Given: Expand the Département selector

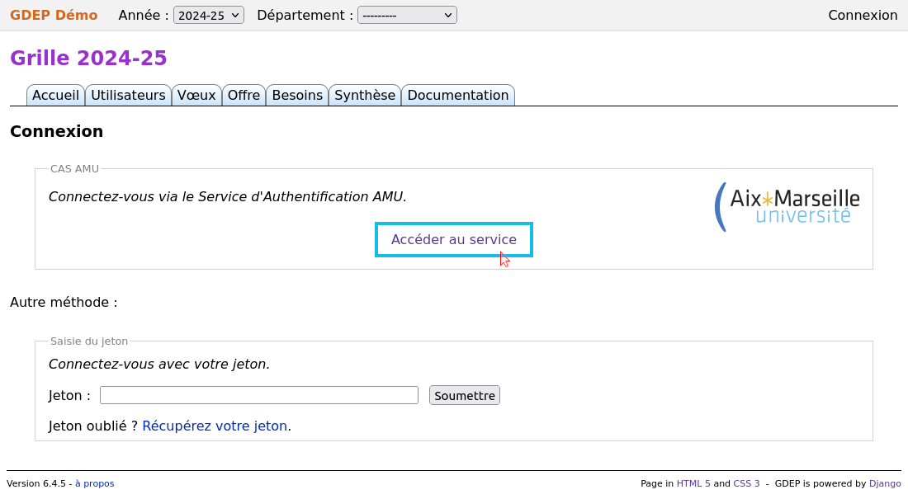Looking at the screenshot, I should (407, 15).
